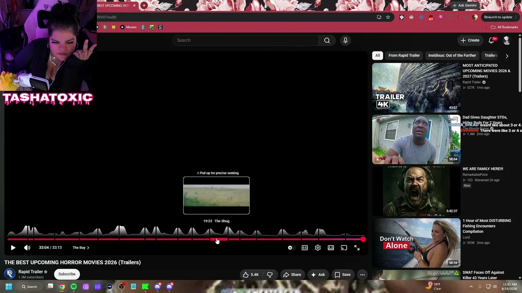The height and width of the screenshot is (293, 522).
Task: Open the weather widget showing 78°F
Action: pos(434,286)
